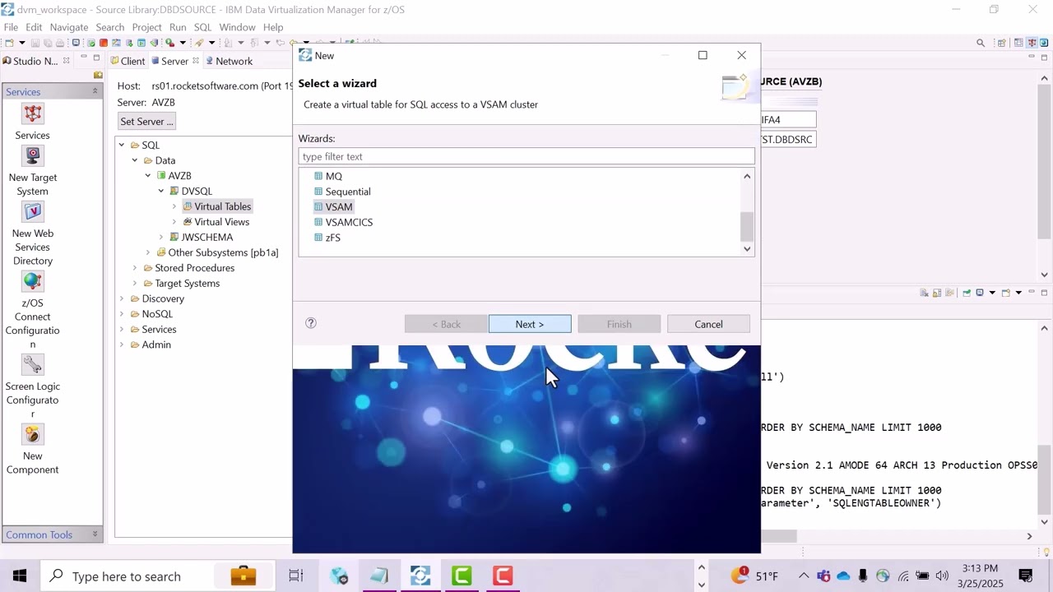Open the Windows Start menu
The height and width of the screenshot is (592, 1053).
click(20, 576)
